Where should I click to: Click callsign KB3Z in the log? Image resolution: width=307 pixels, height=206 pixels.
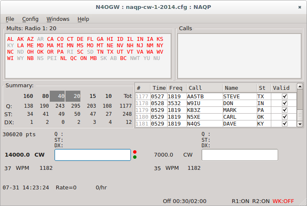coord(193,110)
